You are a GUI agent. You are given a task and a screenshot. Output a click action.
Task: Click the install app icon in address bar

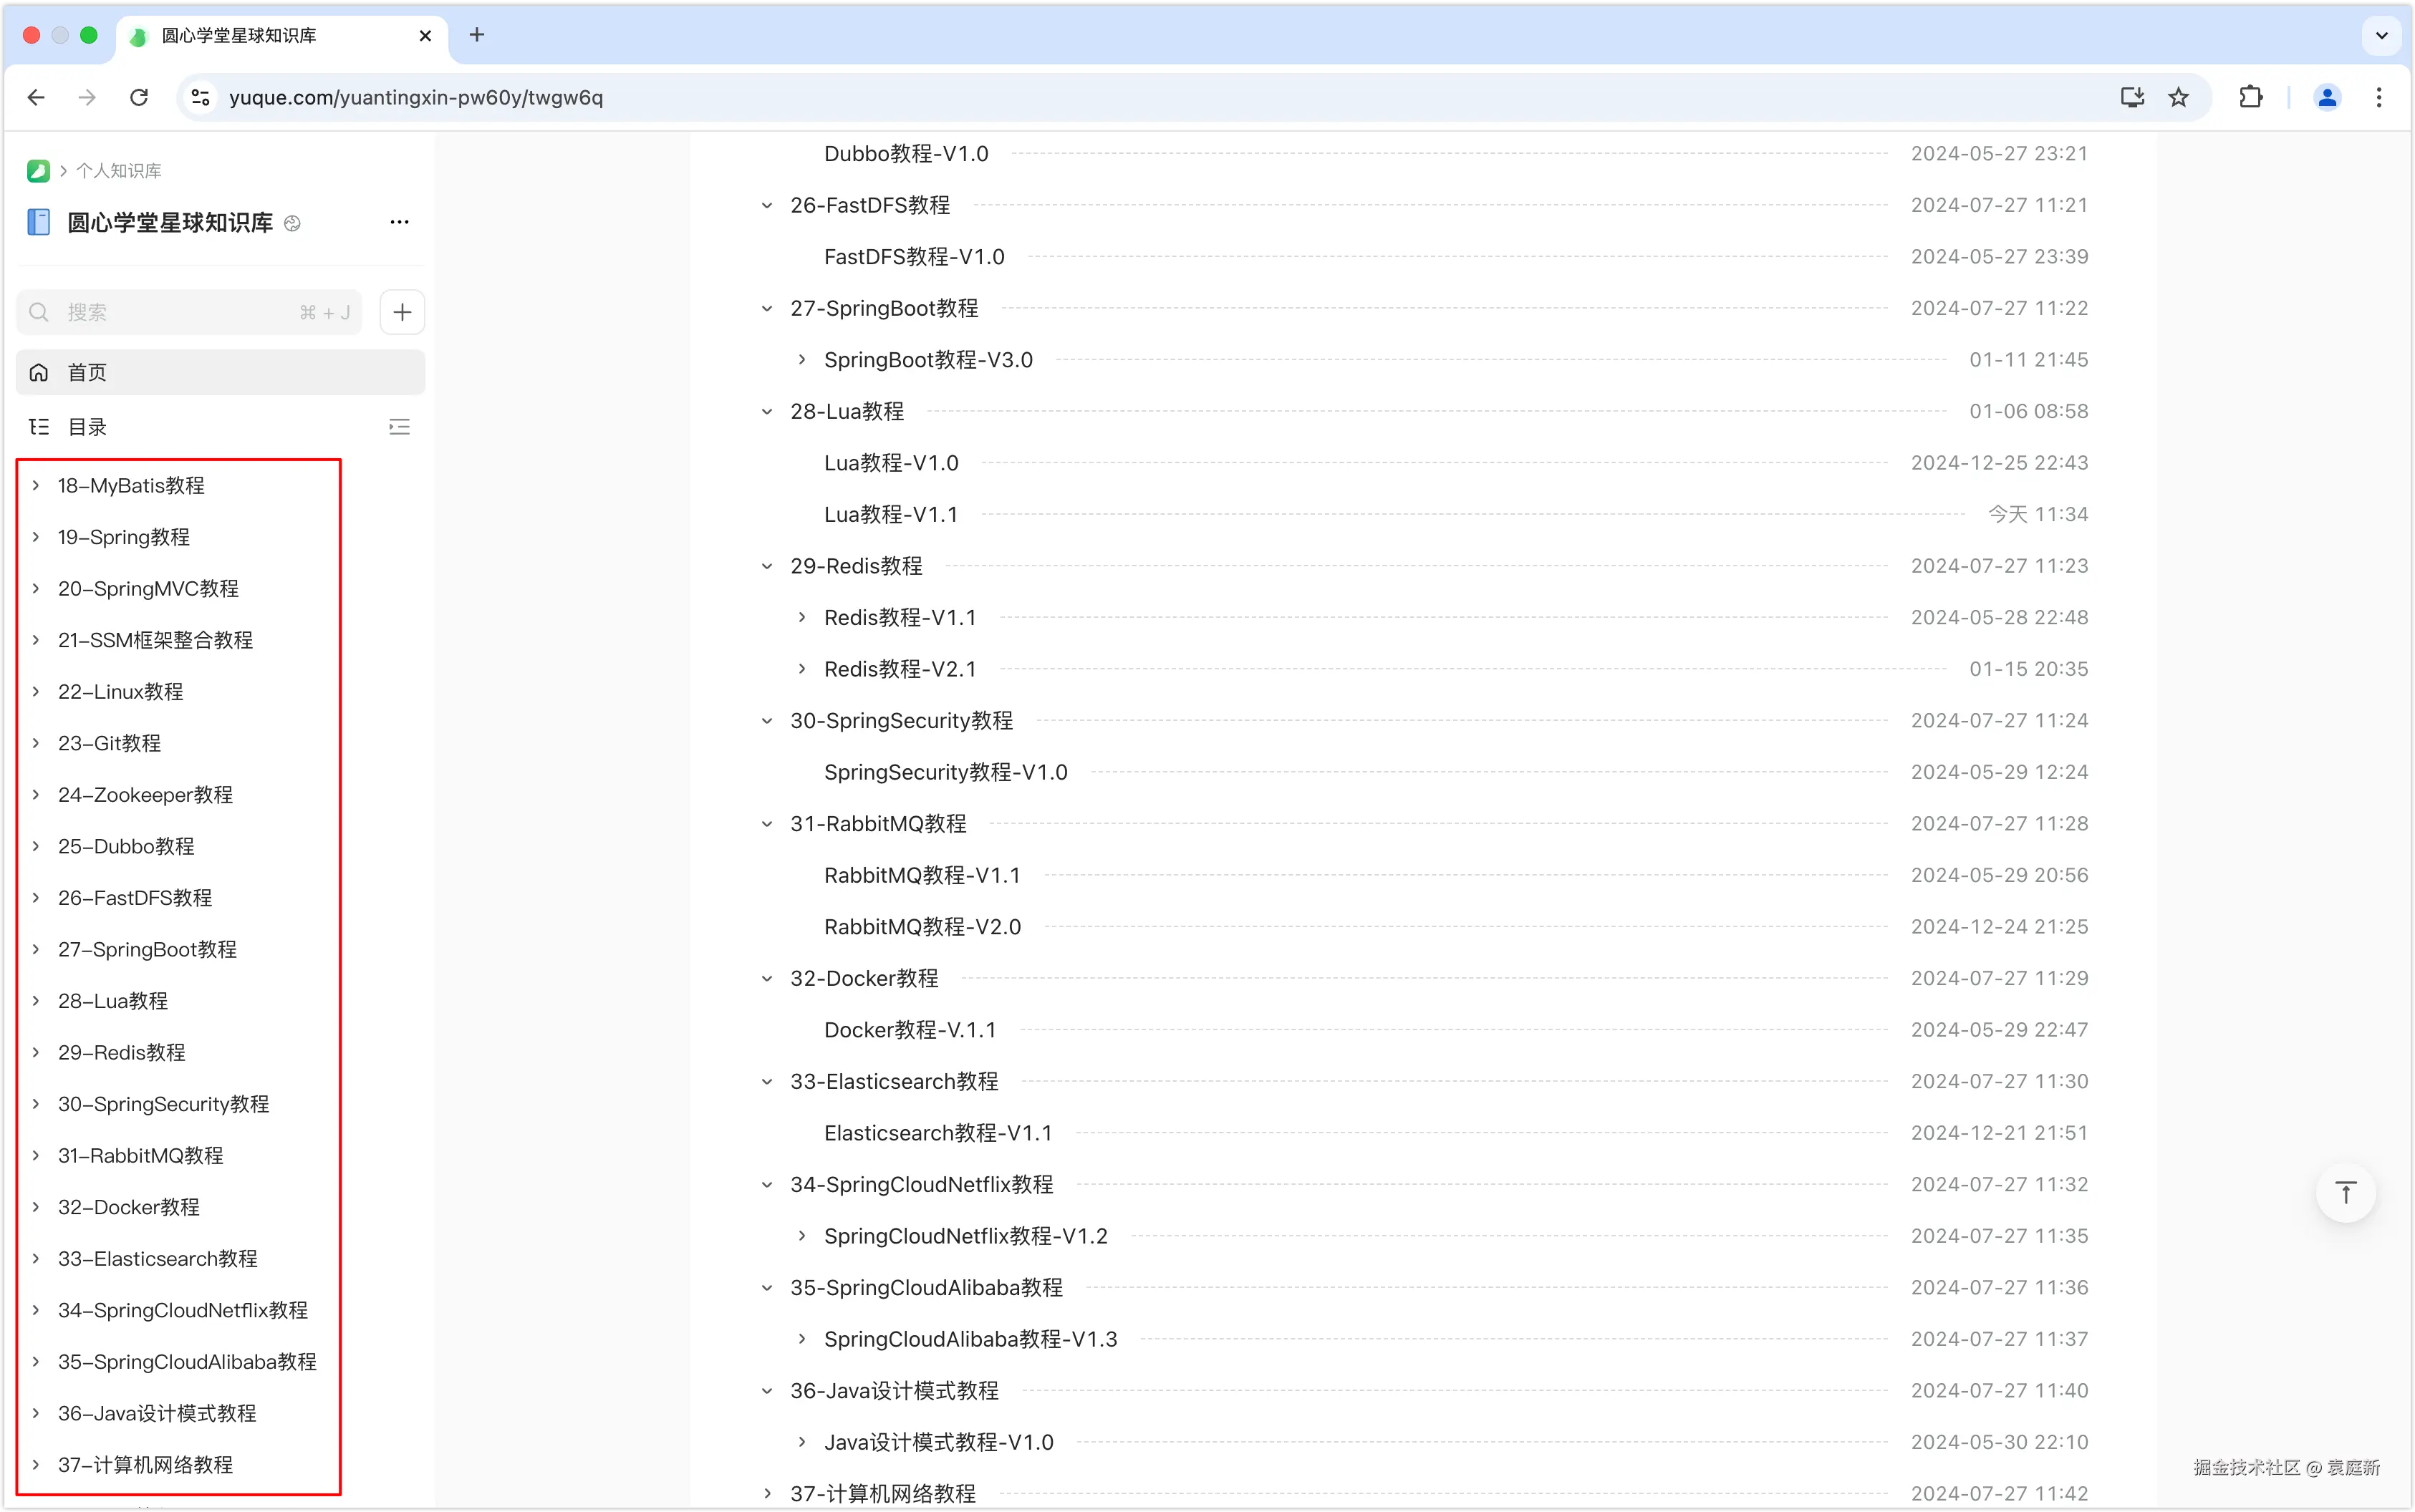pos(2132,97)
